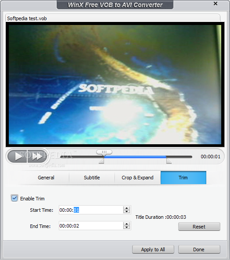Click Done to confirm settings
This screenshot has height=260, width=230.
tap(199, 249)
